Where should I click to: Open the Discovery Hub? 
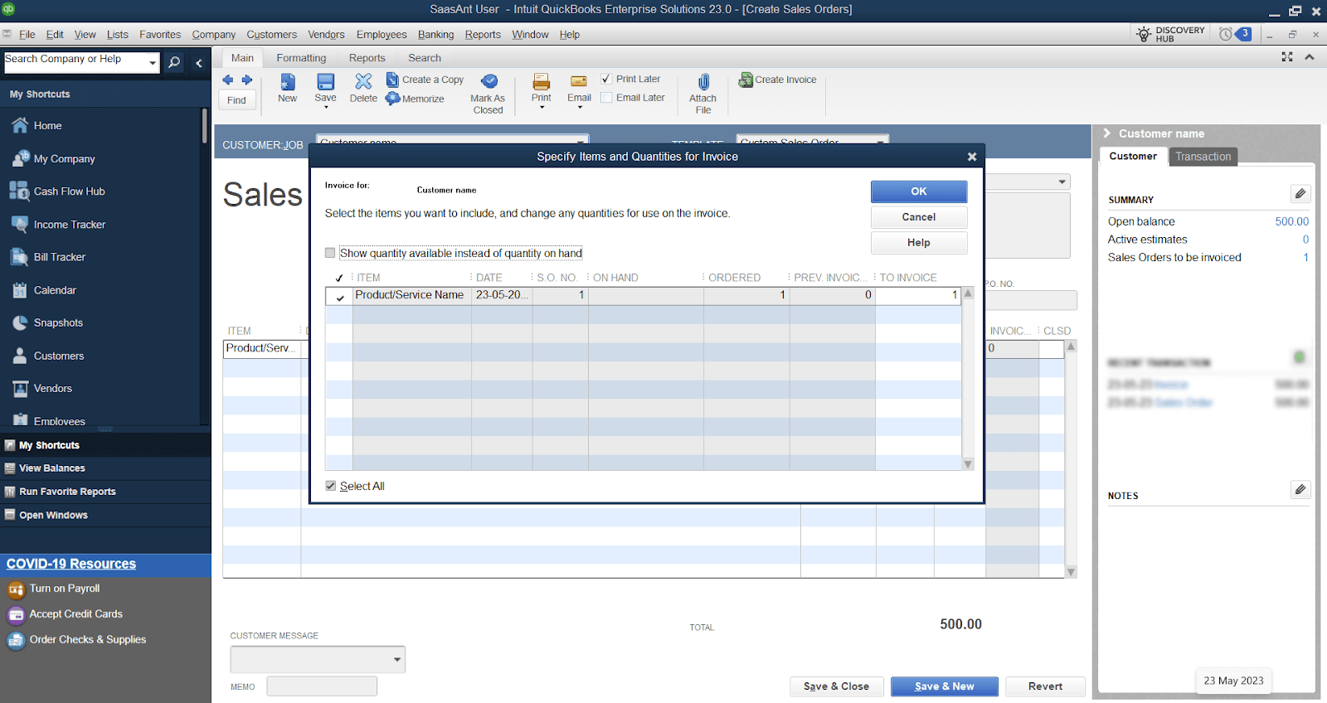[1169, 34]
